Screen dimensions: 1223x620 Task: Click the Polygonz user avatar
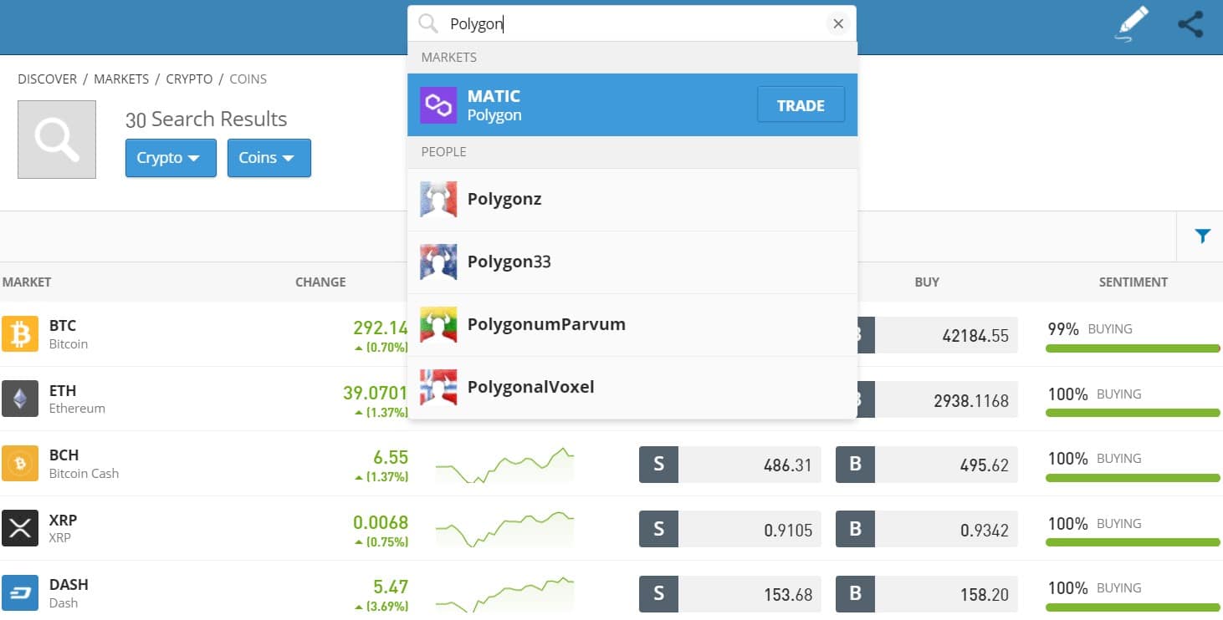(438, 200)
